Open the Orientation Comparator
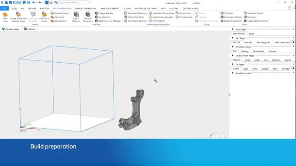Viewport: 296px width, 166px height. click(161, 13)
